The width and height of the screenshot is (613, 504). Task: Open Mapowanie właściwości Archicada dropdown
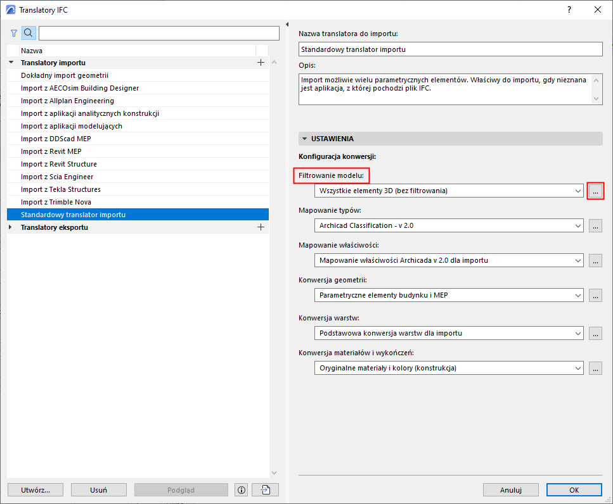click(x=449, y=260)
